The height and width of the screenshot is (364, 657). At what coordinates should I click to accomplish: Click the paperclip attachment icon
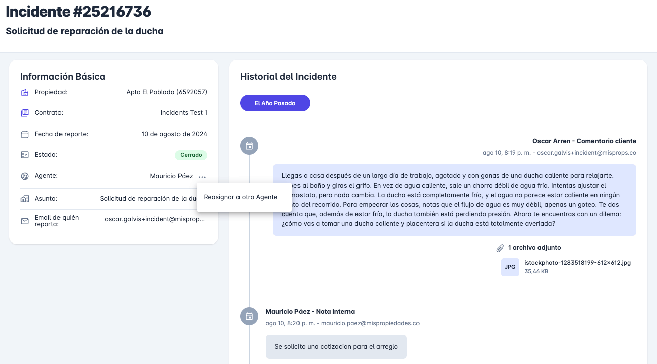(500, 248)
